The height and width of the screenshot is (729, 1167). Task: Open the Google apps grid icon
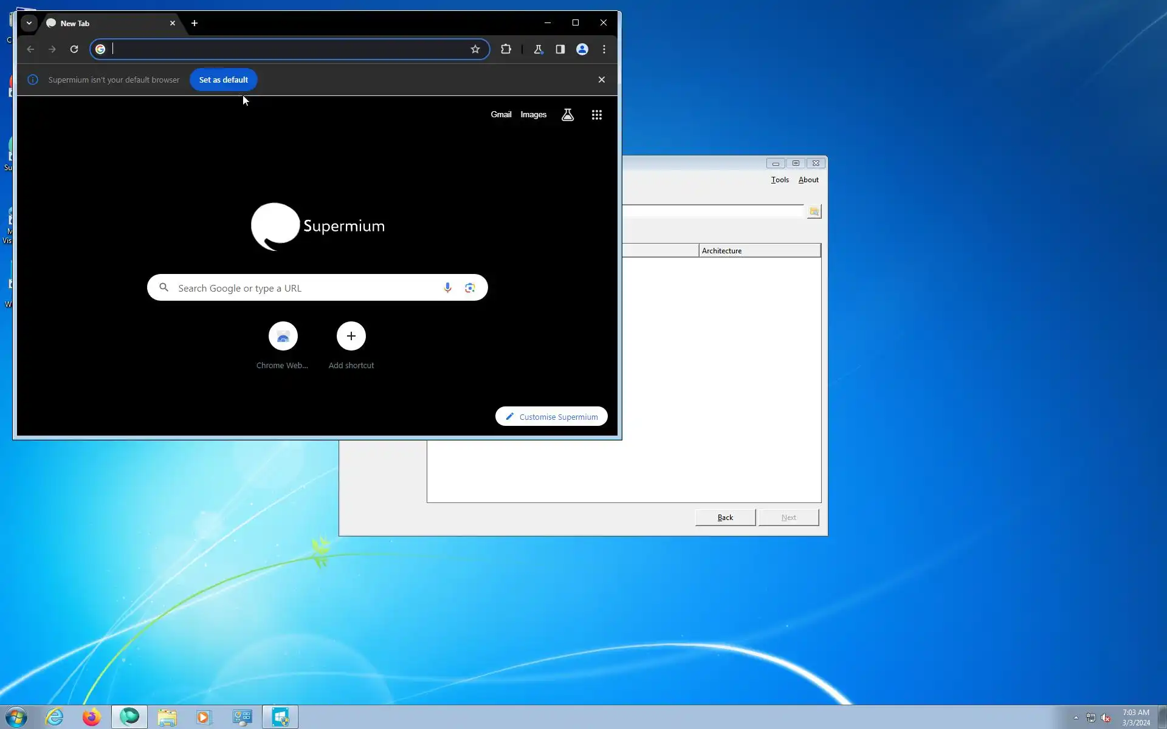pos(596,115)
